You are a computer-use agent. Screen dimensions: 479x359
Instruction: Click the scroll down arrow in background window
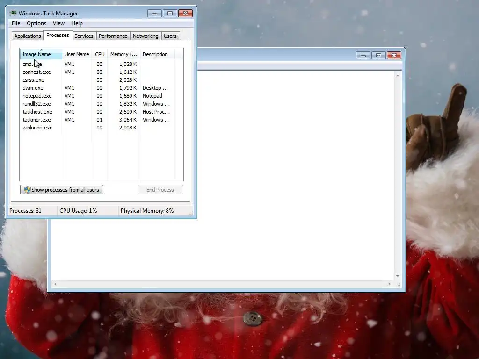click(398, 276)
